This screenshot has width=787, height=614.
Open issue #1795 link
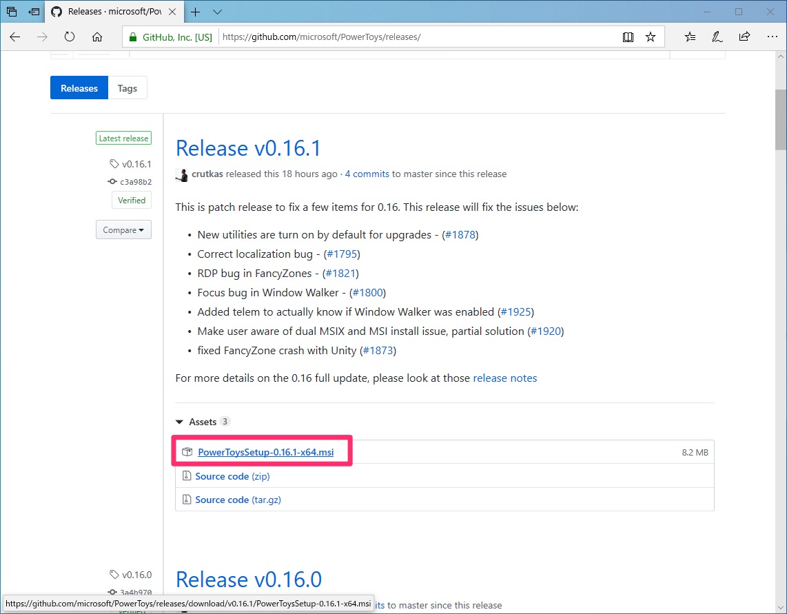click(x=342, y=254)
